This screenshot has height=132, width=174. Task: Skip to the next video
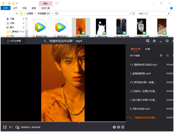point(11,127)
